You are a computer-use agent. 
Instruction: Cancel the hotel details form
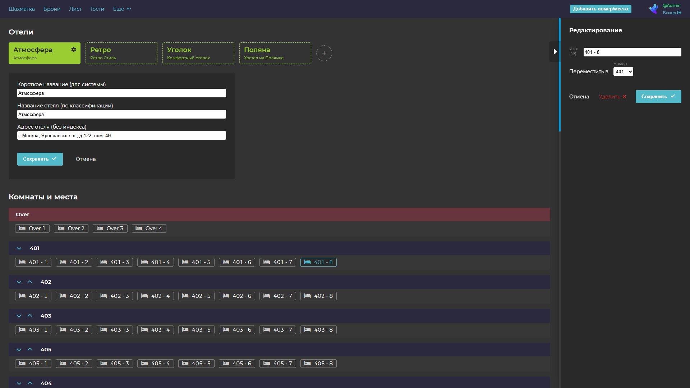tap(86, 159)
